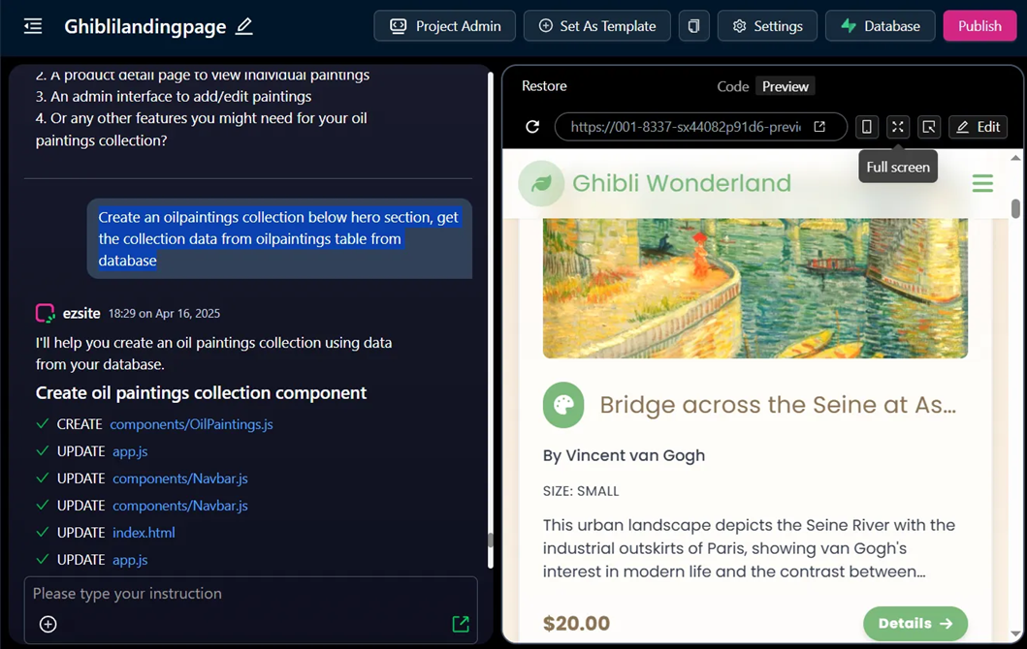Click the green palette icon beside the painting title
The width and height of the screenshot is (1027, 649).
pos(563,405)
